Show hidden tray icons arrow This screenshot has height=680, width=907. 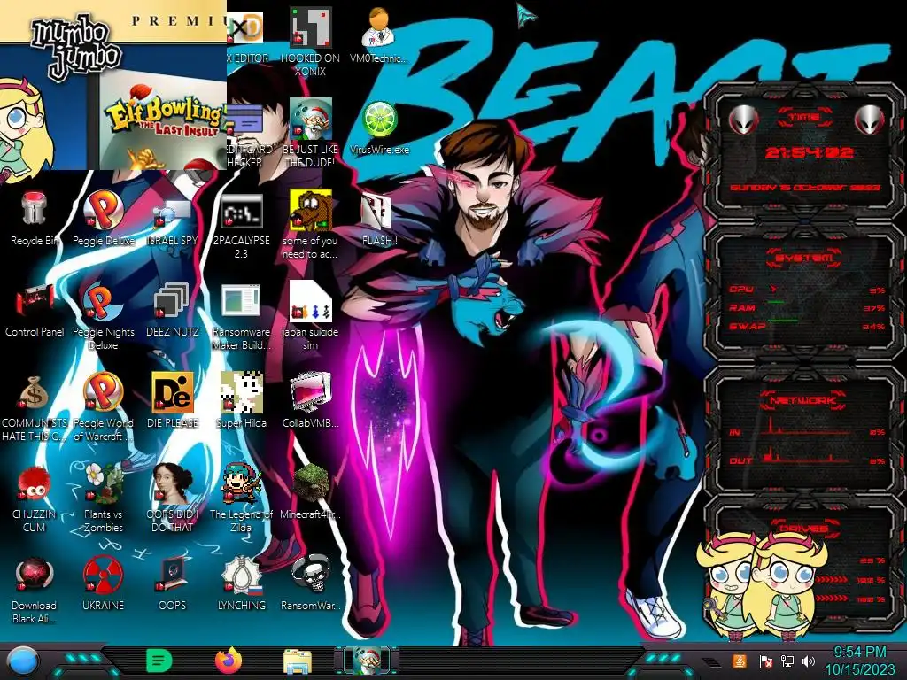click(x=710, y=662)
